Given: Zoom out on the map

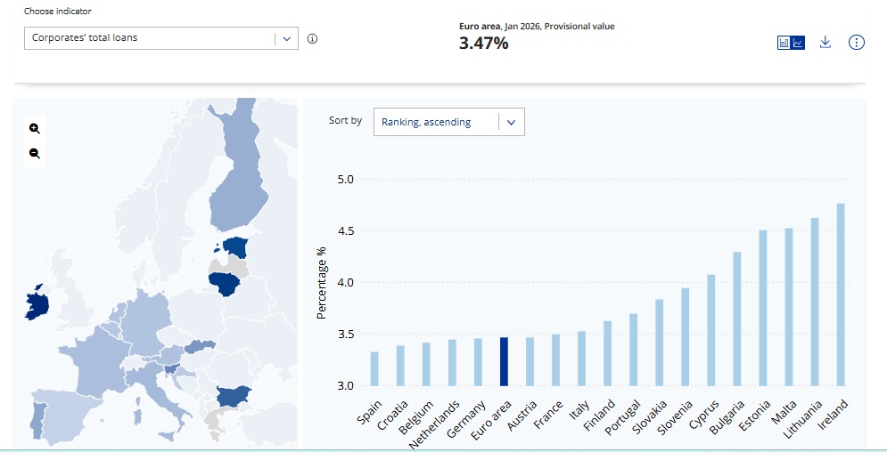Looking at the screenshot, I should pos(35,153).
